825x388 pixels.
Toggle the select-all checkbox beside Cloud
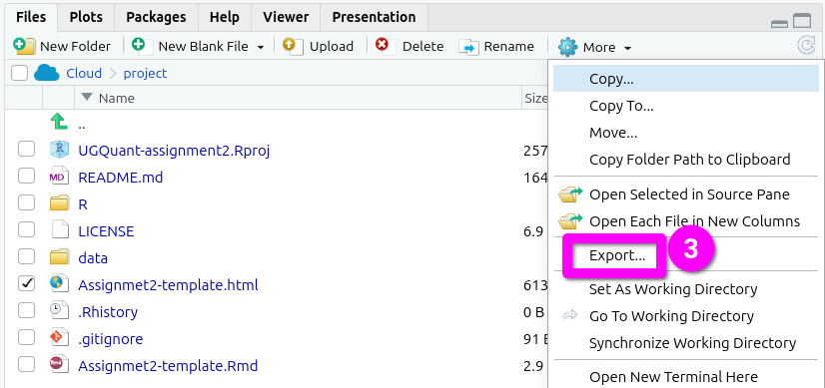click(x=19, y=73)
